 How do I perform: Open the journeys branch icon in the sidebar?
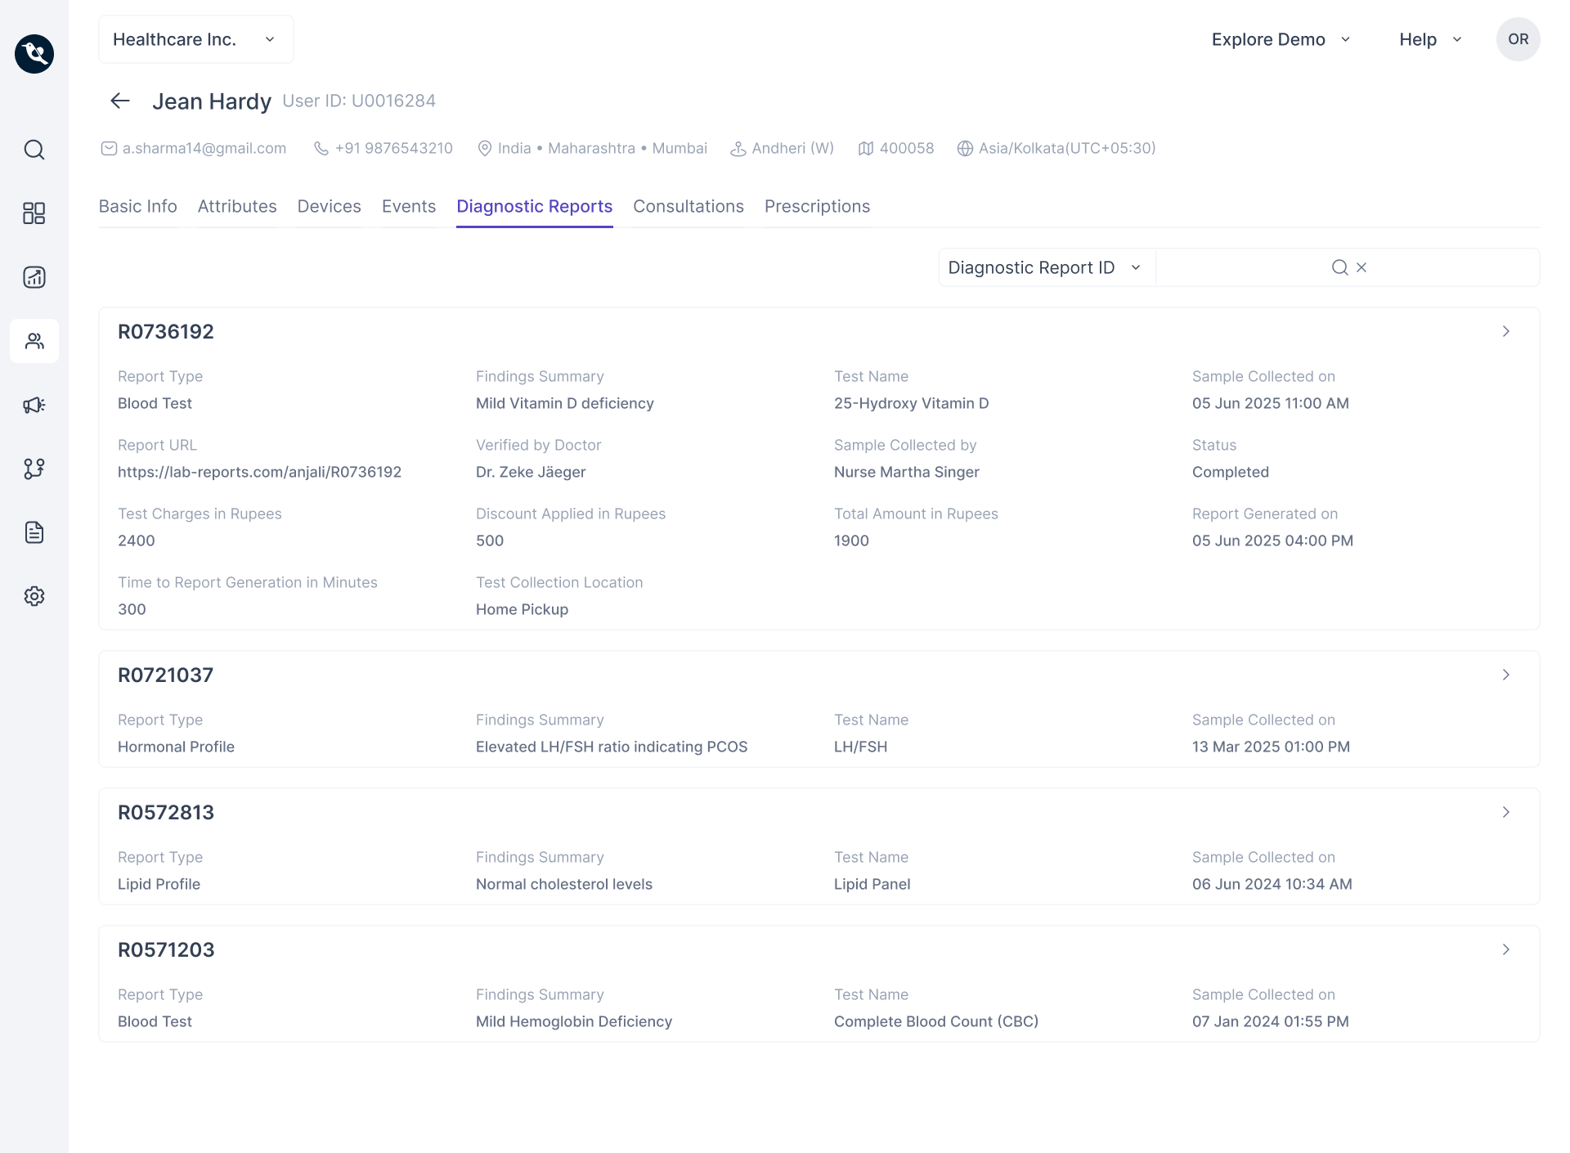tap(34, 469)
